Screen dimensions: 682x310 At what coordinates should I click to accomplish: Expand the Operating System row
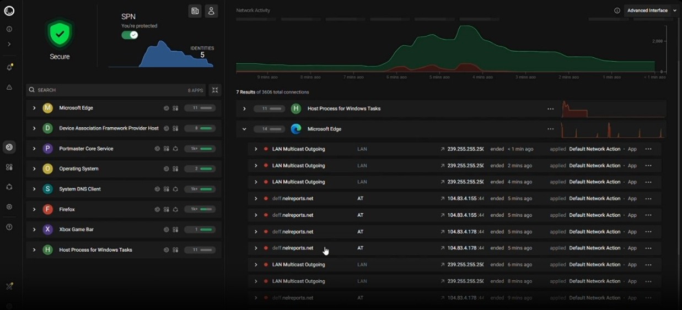34,168
